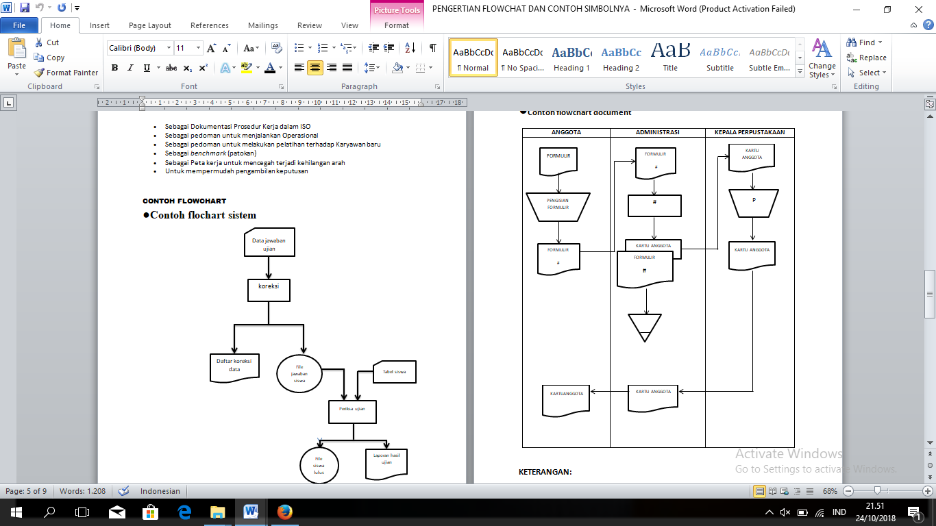The width and height of the screenshot is (936, 526).
Task: Toggle bold formatting
Action: (114, 68)
